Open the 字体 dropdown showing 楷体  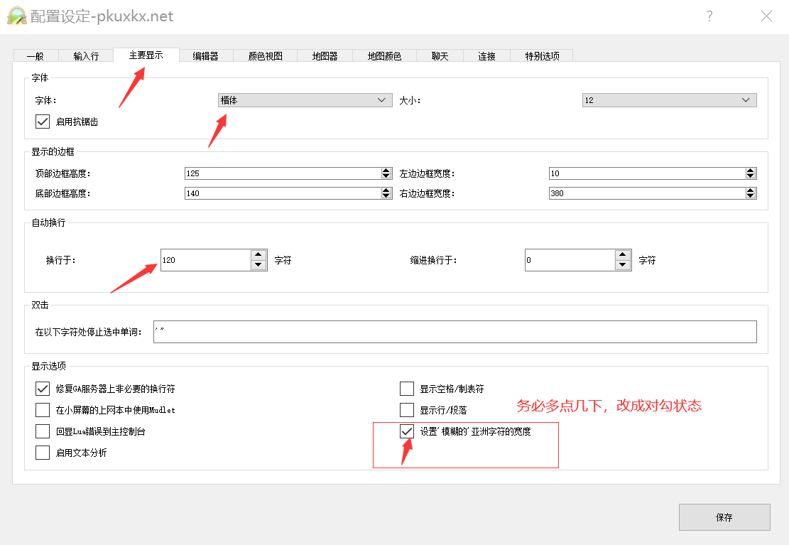305,100
